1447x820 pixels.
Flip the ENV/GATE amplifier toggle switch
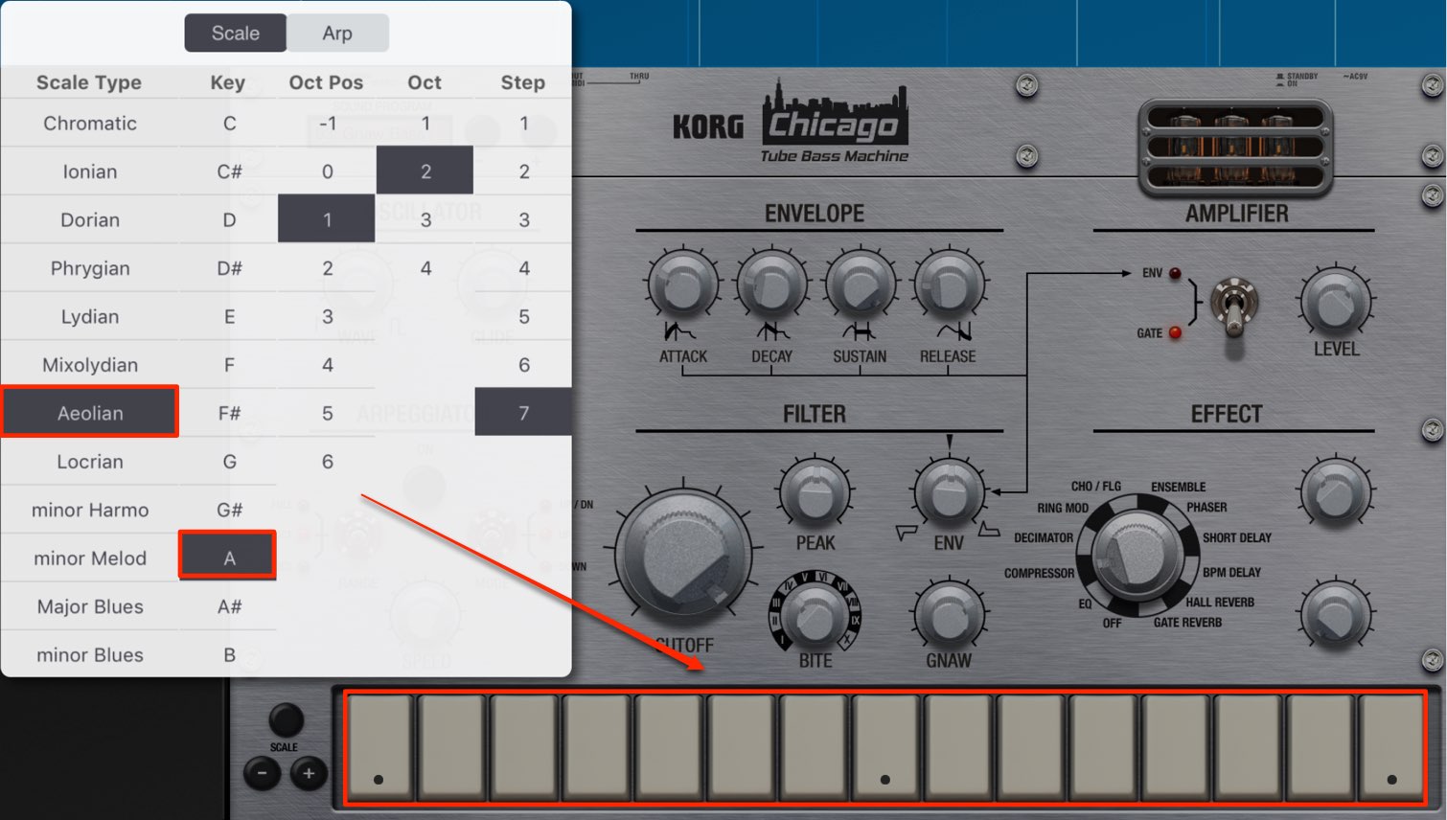point(1234,307)
